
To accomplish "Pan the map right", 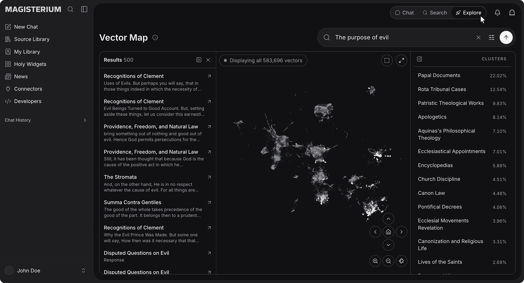I will [x=401, y=232].
